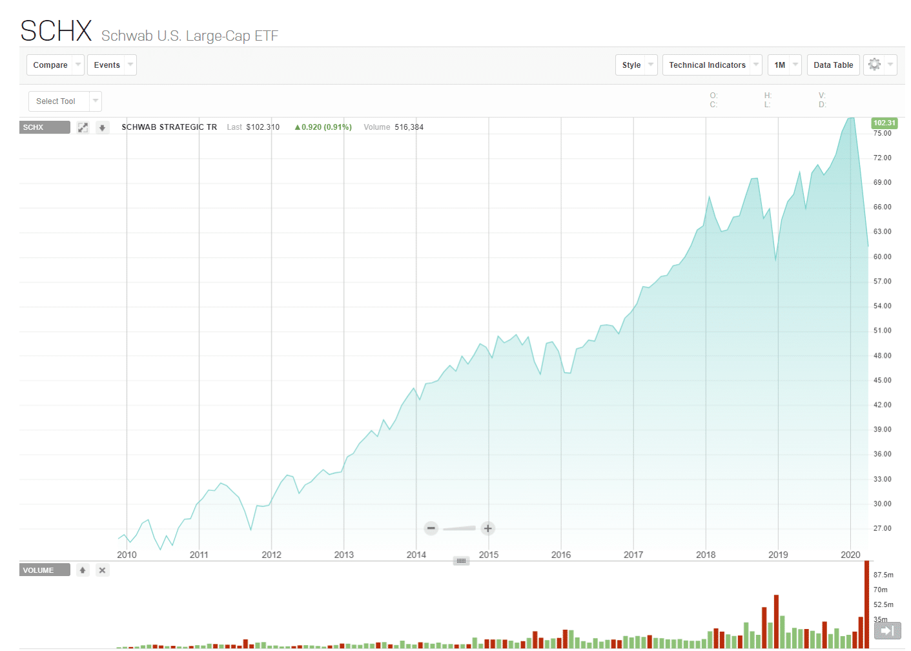Open Select Tool dropdown
Image resolution: width=911 pixels, height=651 pixels.
point(65,101)
